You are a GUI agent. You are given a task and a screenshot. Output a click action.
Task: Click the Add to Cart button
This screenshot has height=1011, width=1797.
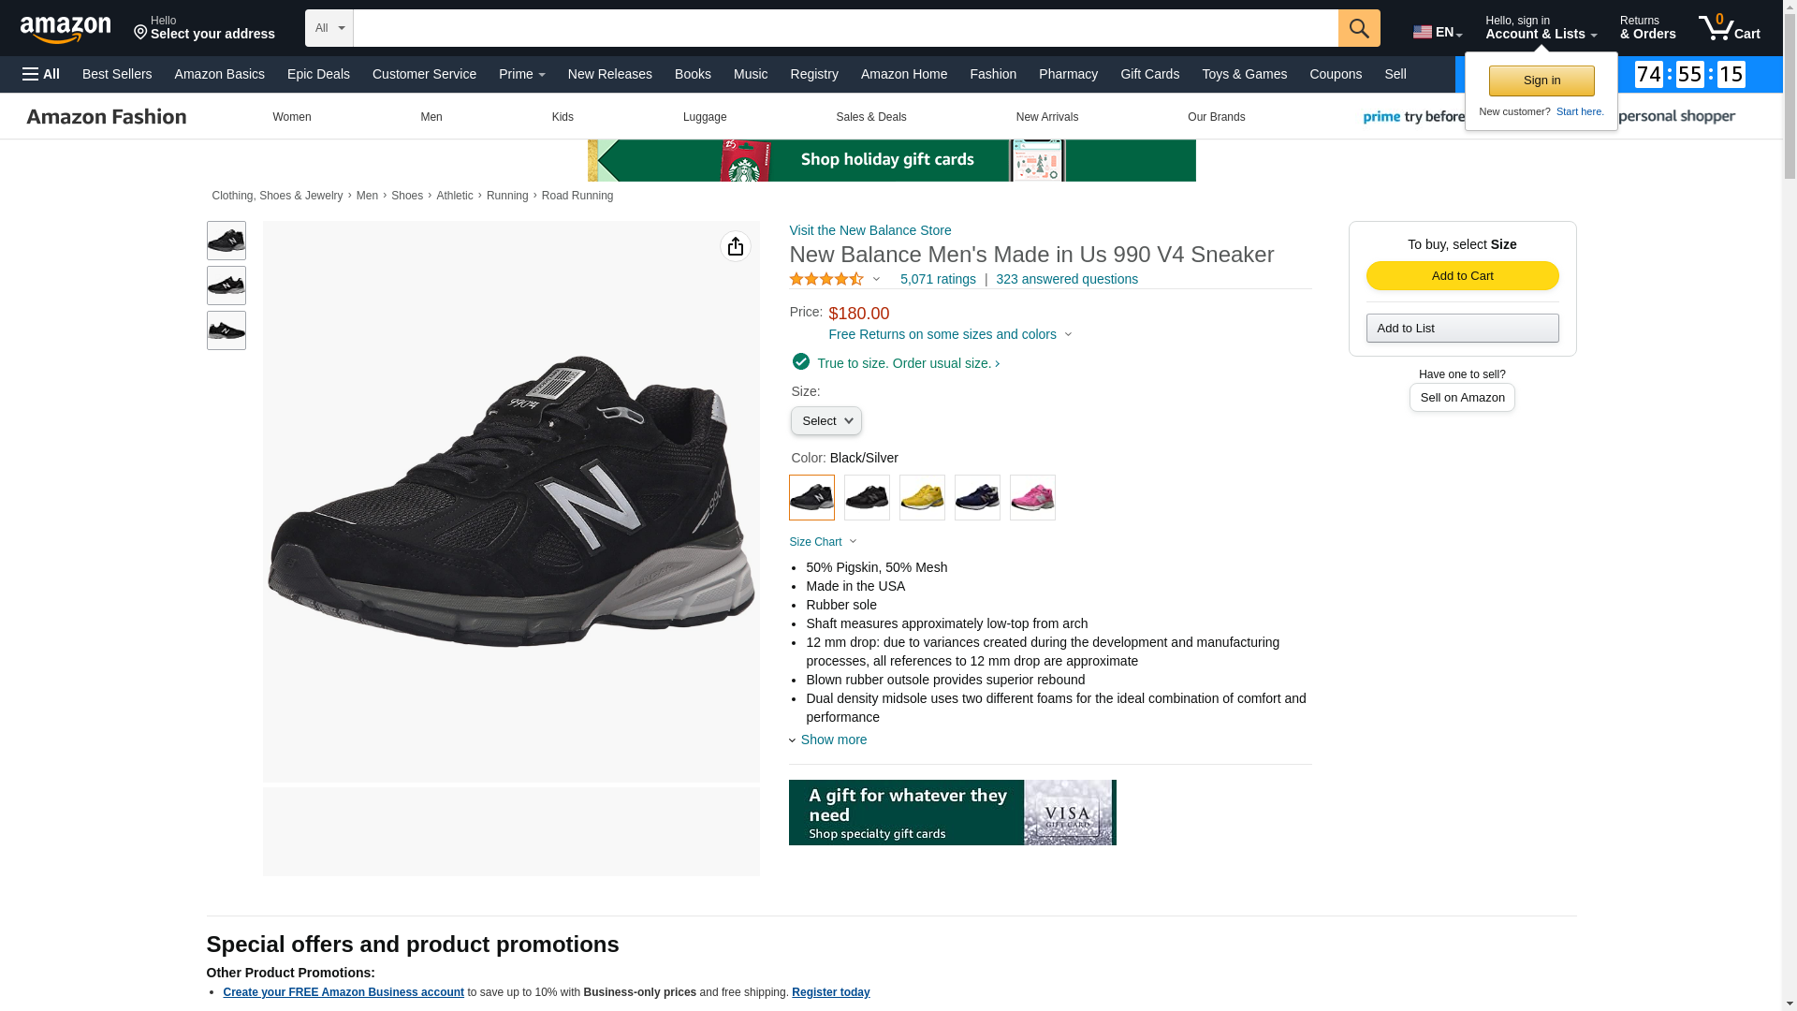coord(1462,275)
